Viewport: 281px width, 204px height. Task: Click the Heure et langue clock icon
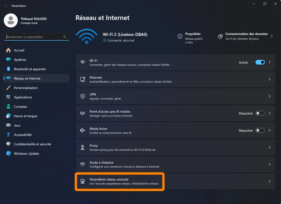[9, 116]
